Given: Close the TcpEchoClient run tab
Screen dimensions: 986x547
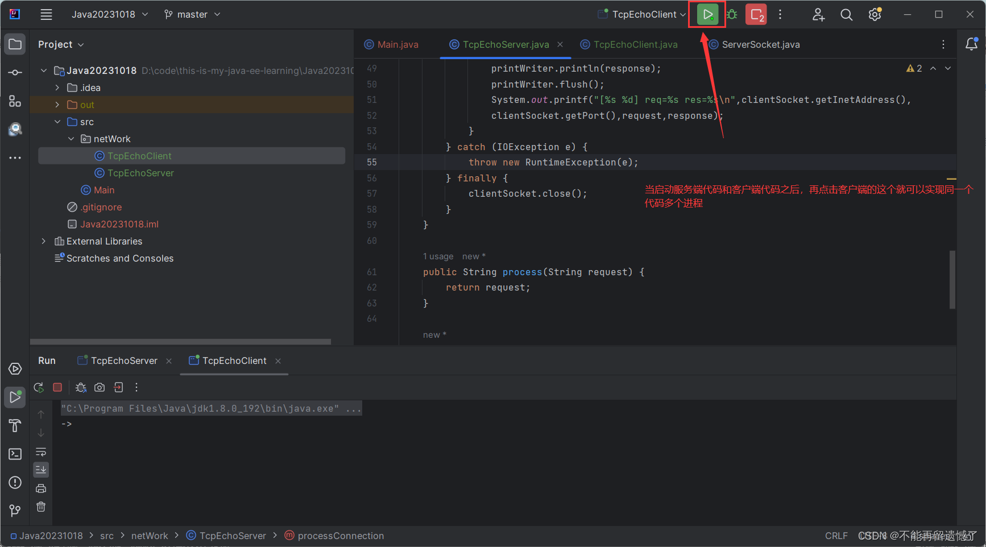Looking at the screenshot, I should tap(278, 361).
